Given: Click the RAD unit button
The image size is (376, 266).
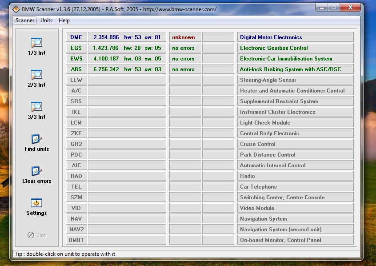Looking at the screenshot, I should (76, 176).
